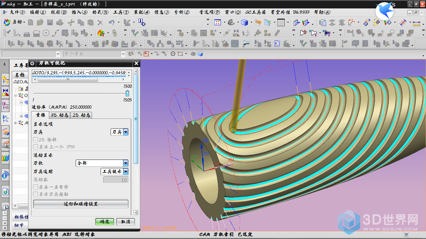Click the New file icon
This screenshot has height=239, width=426.
[x=31, y=22]
